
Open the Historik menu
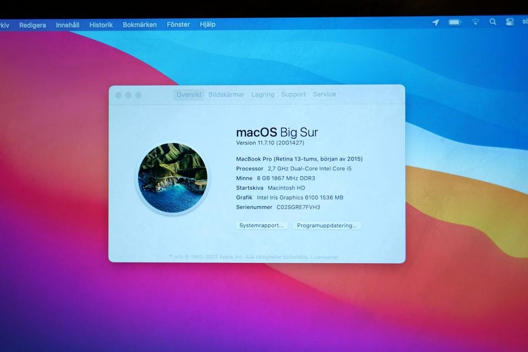point(101,25)
